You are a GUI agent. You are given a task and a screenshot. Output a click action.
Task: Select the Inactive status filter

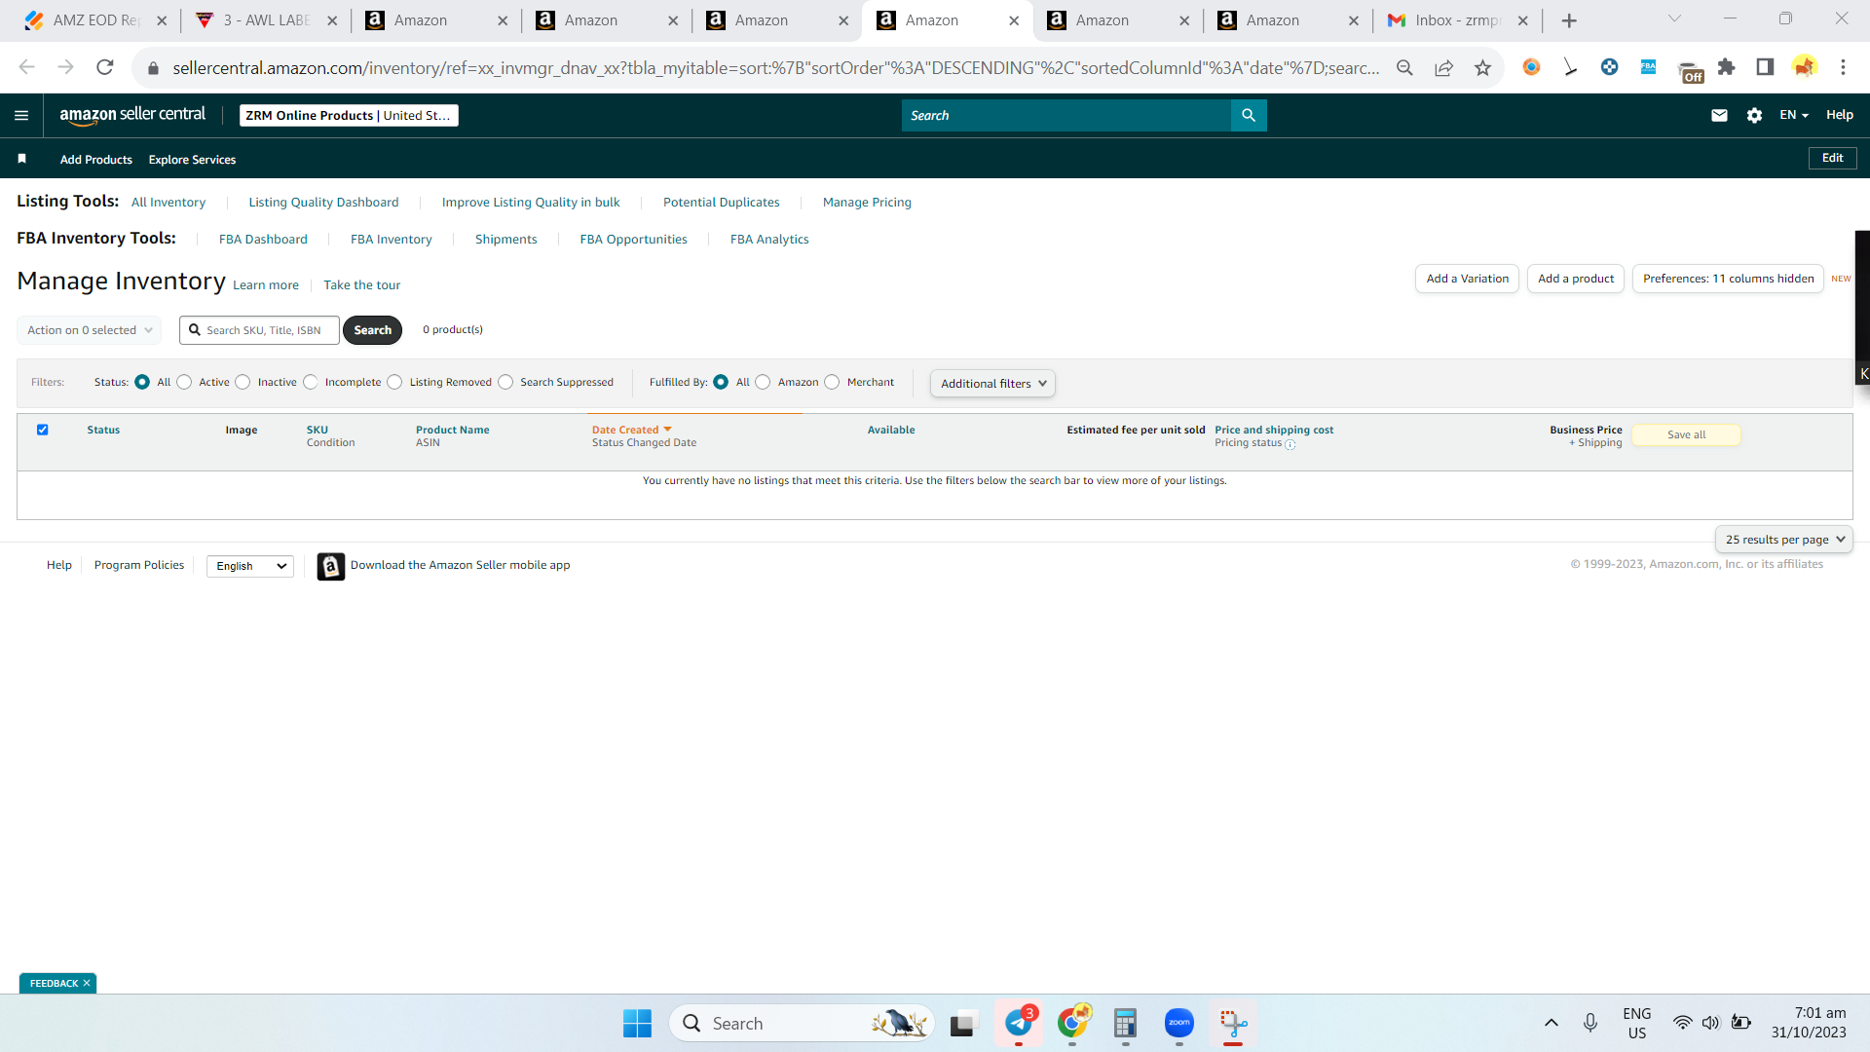(243, 382)
